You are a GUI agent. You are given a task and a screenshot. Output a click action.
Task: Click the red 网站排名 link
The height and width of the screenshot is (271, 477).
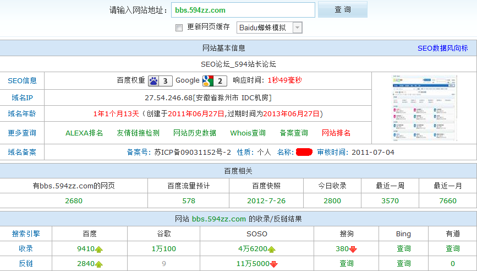pyautogui.click(x=336, y=133)
